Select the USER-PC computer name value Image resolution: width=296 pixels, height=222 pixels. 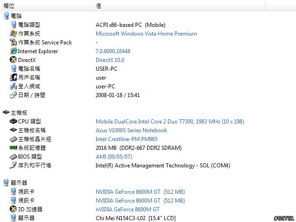pos(106,69)
